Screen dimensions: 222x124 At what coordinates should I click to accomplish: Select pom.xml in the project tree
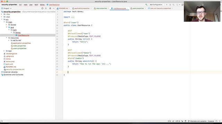9,64
